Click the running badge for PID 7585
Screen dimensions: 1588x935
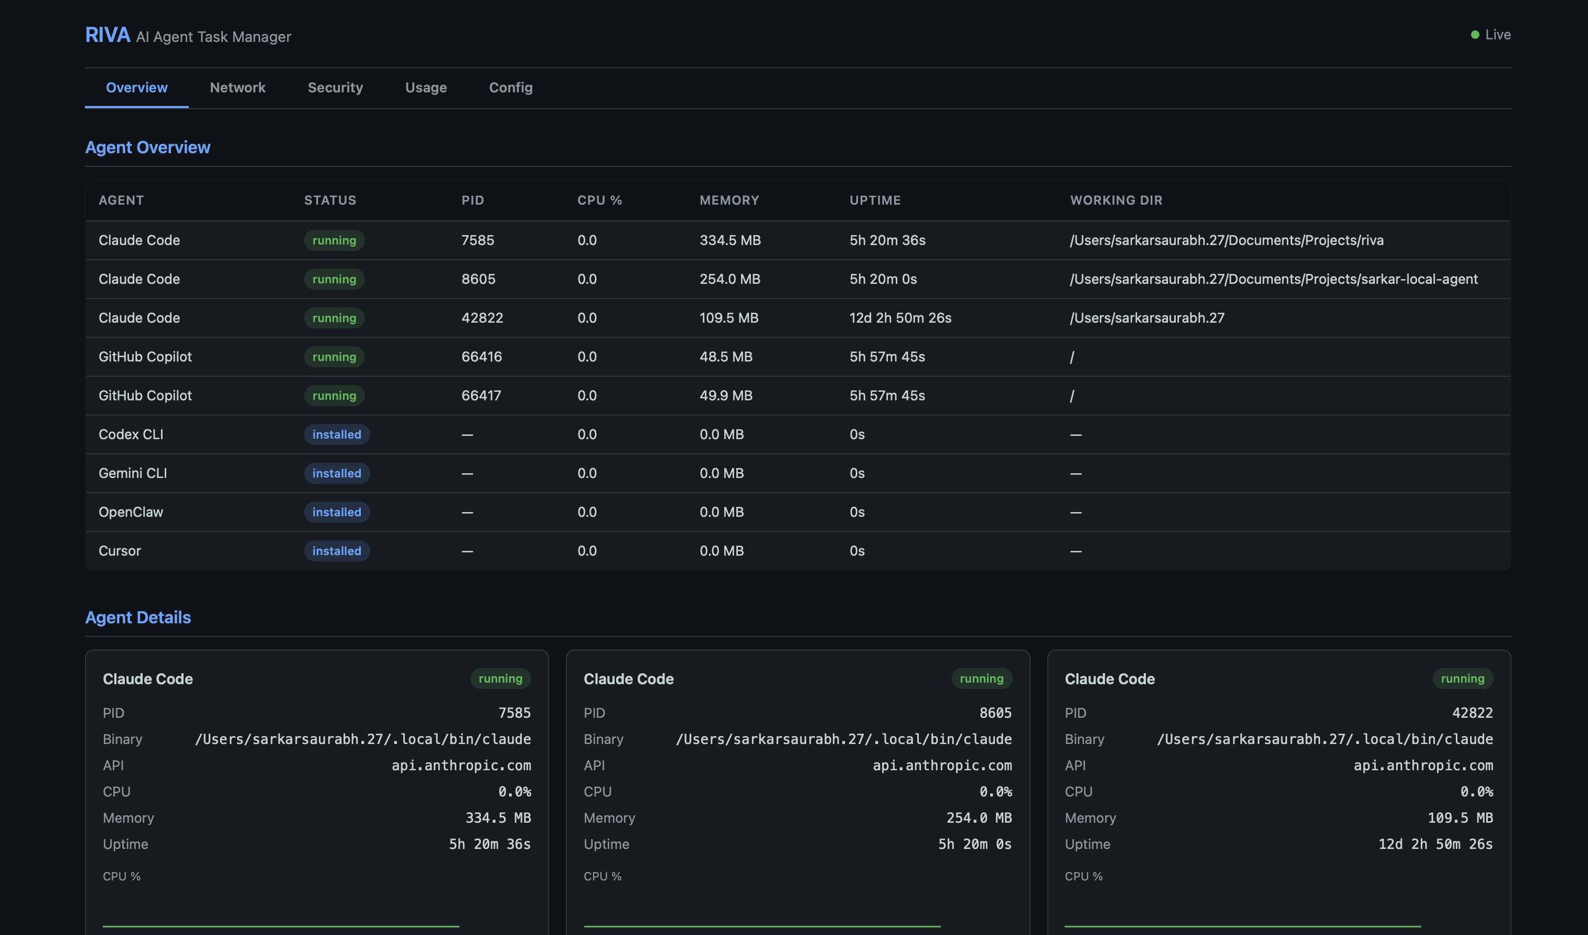pos(334,240)
